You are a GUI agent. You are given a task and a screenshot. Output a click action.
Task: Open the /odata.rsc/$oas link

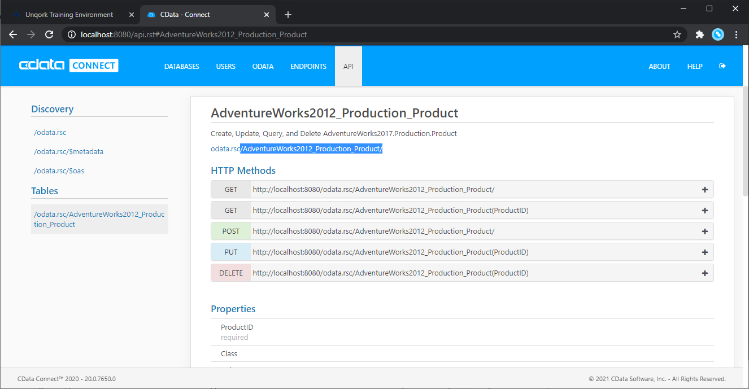(x=59, y=171)
